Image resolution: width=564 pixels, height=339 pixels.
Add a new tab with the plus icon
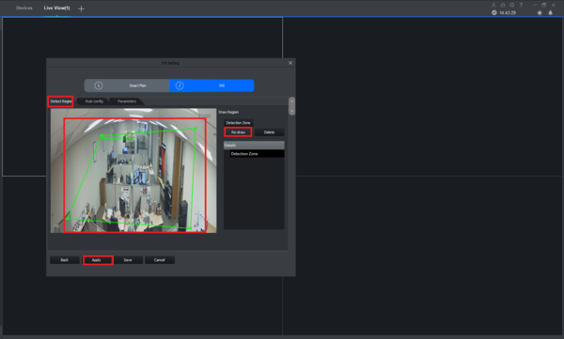(x=81, y=8)
